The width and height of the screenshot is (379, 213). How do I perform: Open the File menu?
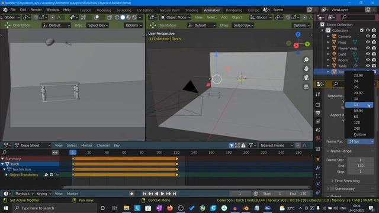click(13, 10)
